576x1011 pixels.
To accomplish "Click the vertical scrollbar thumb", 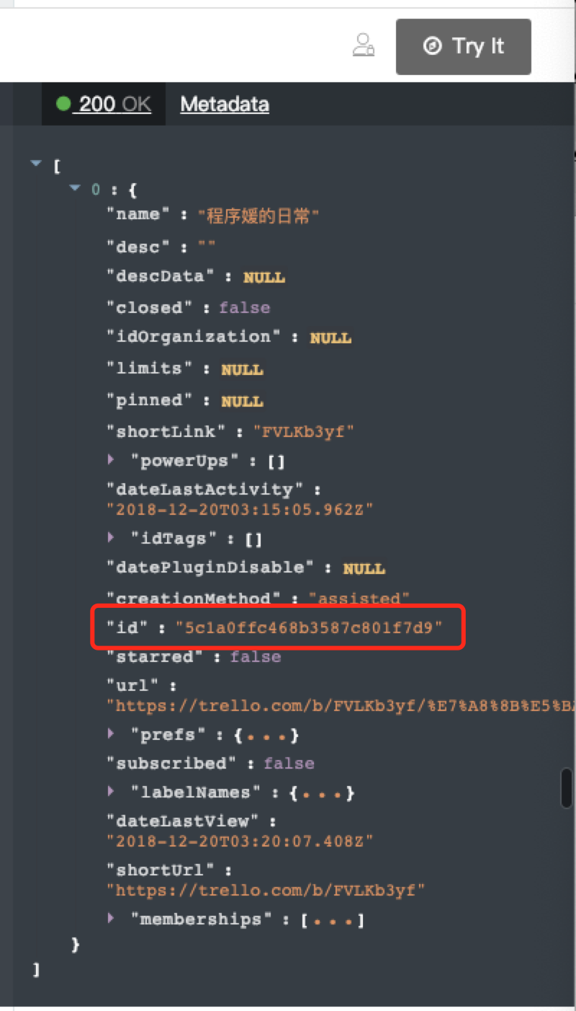I will (567, 789).
